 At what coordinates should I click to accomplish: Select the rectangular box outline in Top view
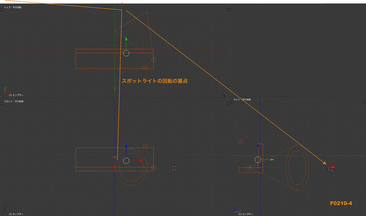115,59
